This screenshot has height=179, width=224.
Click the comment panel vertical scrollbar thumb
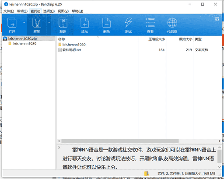pos(220,156)
